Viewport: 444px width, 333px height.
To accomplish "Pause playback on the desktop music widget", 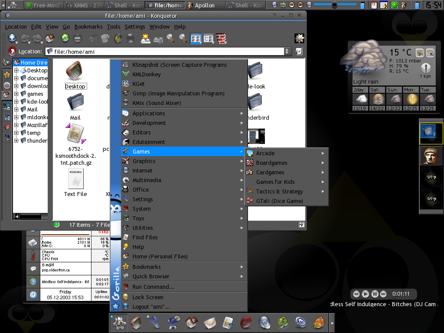I will pyautogui.click(x=375, y=294).
